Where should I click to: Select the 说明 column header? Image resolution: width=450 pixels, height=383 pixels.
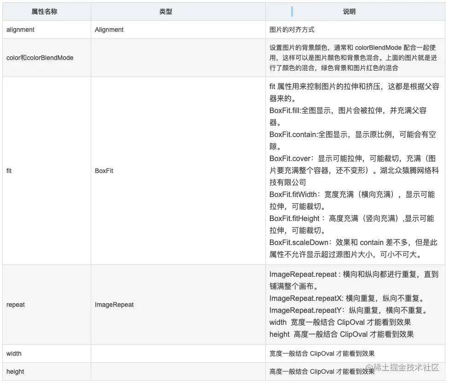click(349, 11)
